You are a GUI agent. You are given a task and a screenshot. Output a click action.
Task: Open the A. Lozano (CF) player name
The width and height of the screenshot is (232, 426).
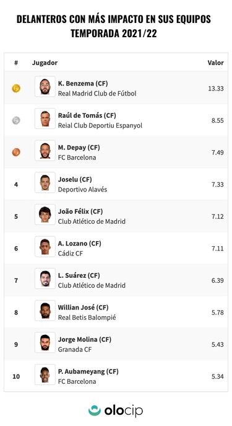pos(79,244)
